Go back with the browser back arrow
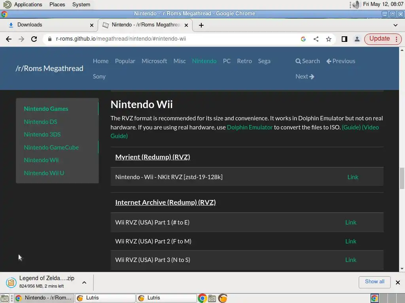The height and width of the screenshot is (303, 405). 9,39
